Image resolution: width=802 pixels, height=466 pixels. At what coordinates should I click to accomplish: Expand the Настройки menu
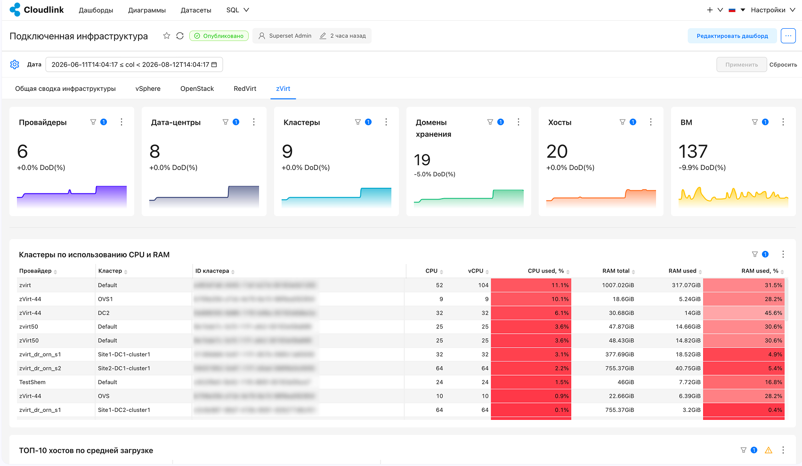tap(773, 10)
